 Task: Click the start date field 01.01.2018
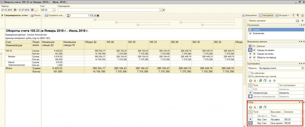coord(7,10)
